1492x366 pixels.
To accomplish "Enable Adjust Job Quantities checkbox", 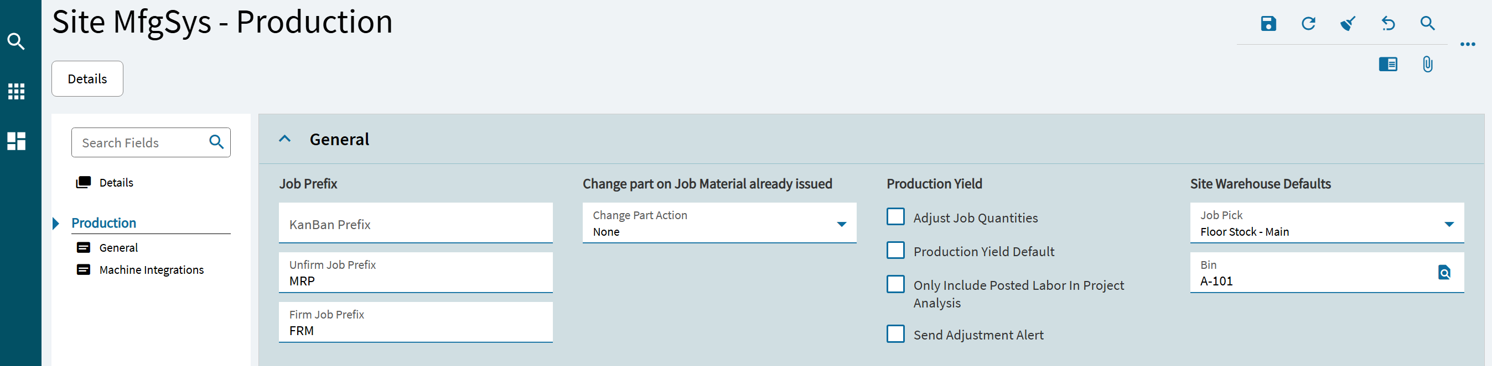I will click(895, 217).
